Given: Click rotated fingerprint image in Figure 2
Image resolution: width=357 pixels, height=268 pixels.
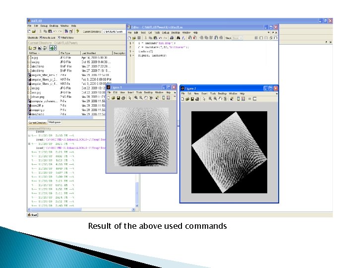Looking at the screenshot, I should coord(229,152).
